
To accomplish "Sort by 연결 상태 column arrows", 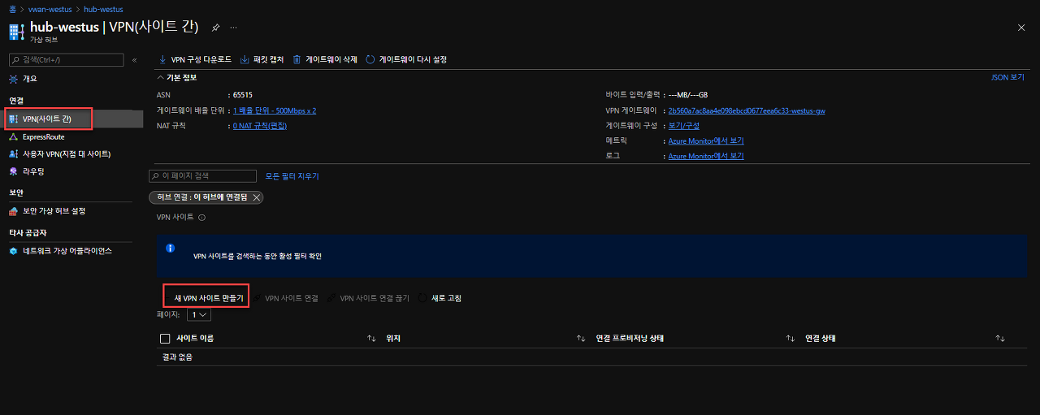I will pyautogui.click(x=1000, y=338).
